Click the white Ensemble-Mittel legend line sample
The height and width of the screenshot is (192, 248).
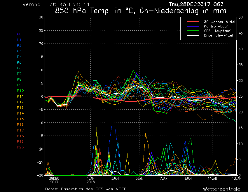[x=193, y=35]
